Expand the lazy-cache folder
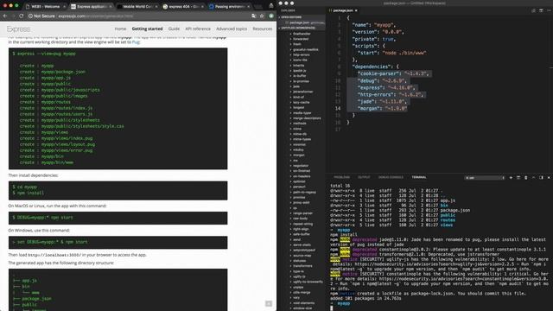Screen dimensions: 553x311 [x=302, y=102]
